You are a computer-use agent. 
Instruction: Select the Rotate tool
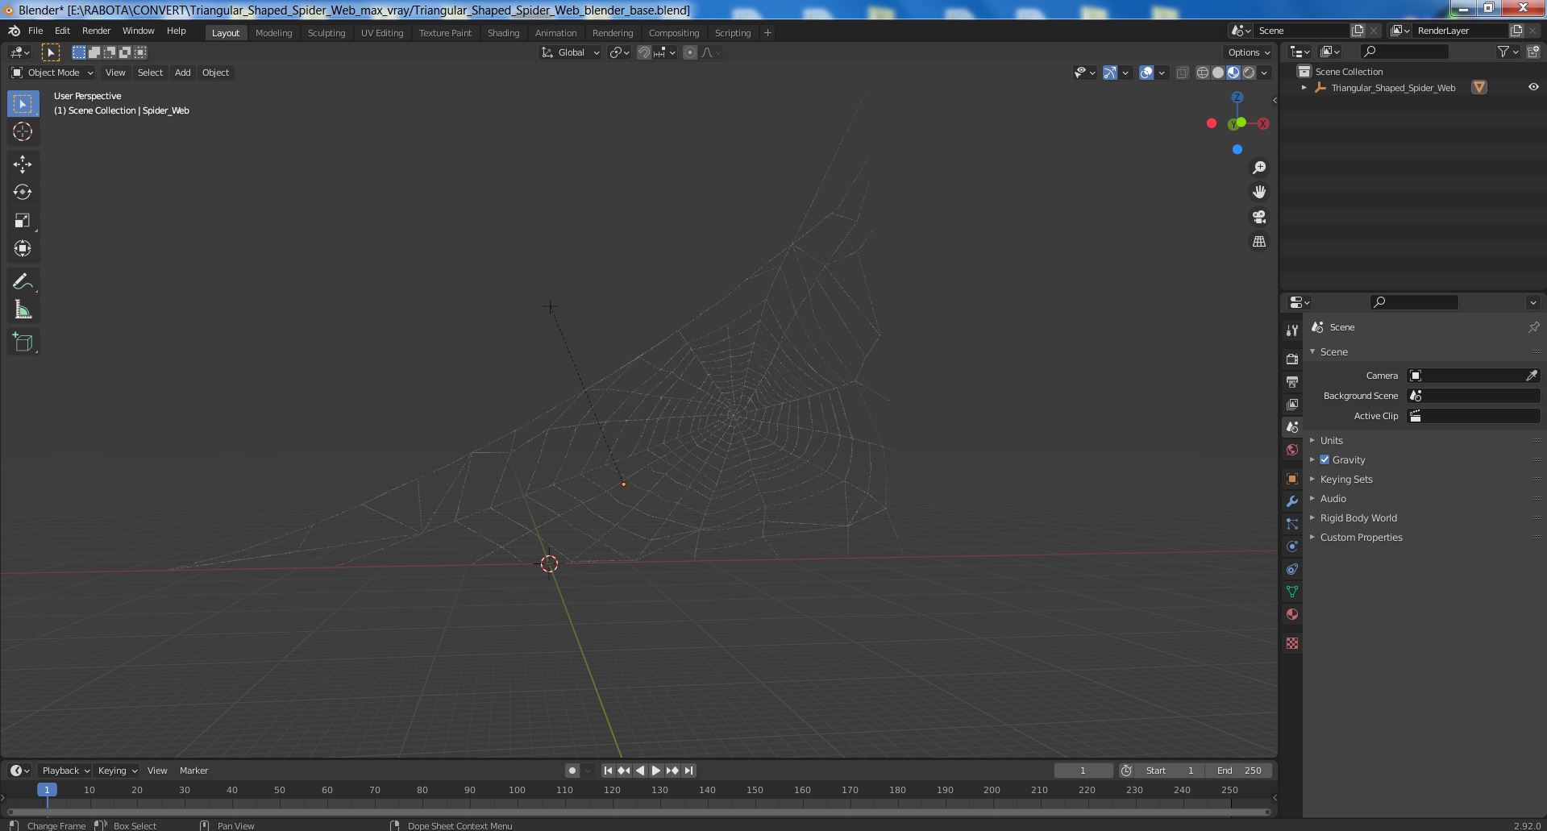(x=23, y=193)
